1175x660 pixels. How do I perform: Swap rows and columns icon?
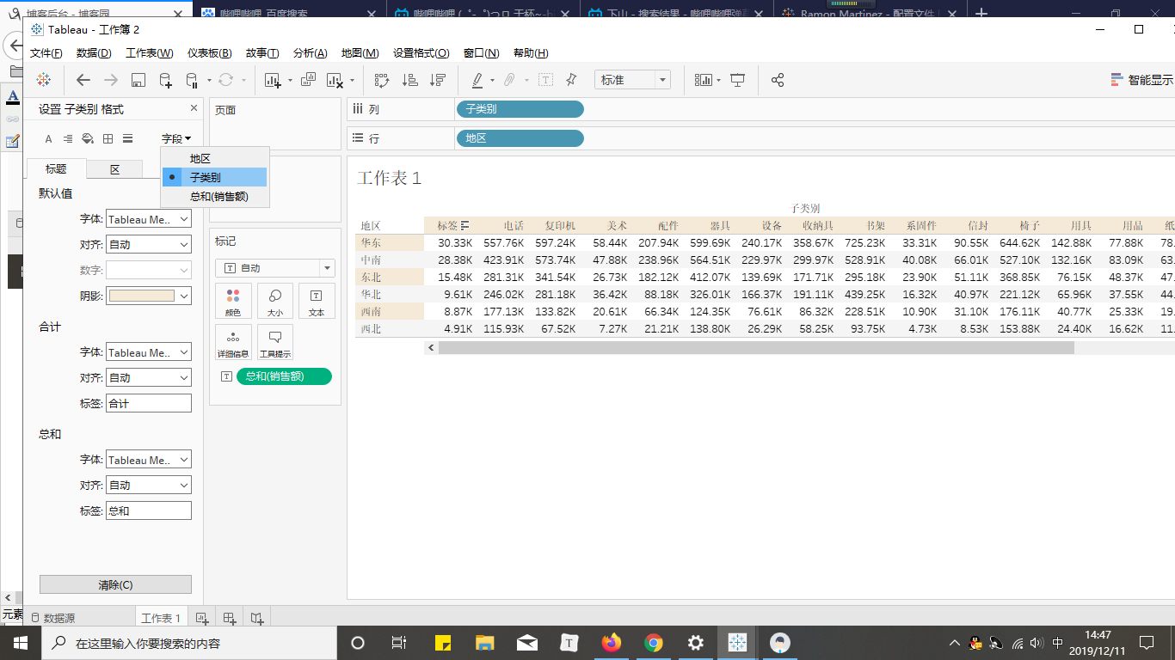point(382,80)
